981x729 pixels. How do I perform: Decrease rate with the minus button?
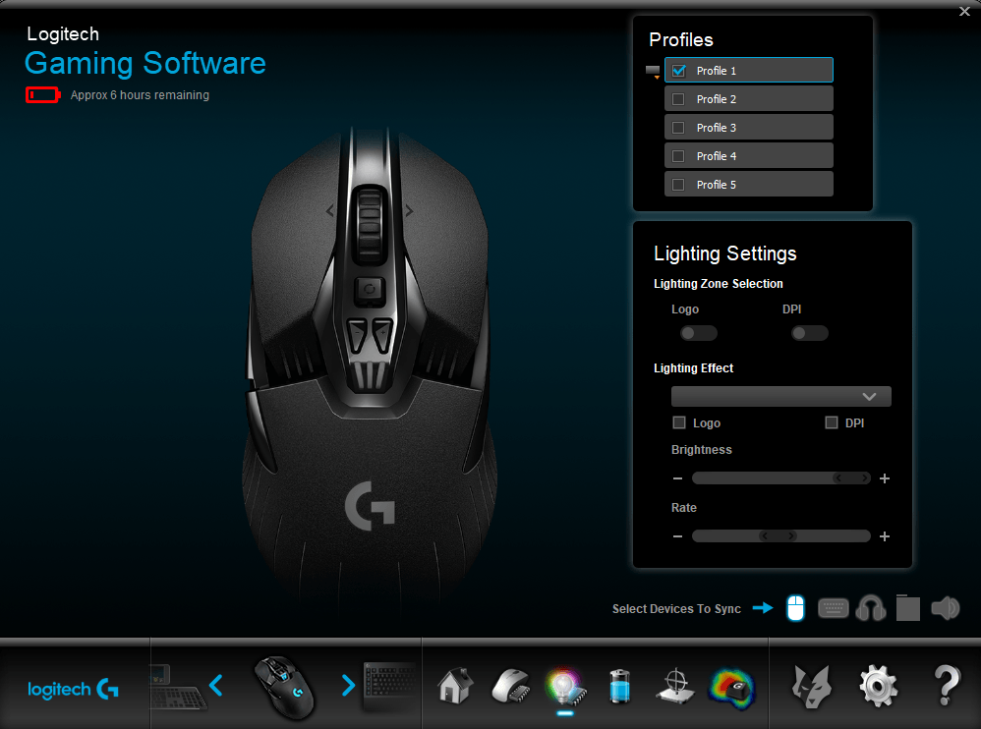point(677,536)
